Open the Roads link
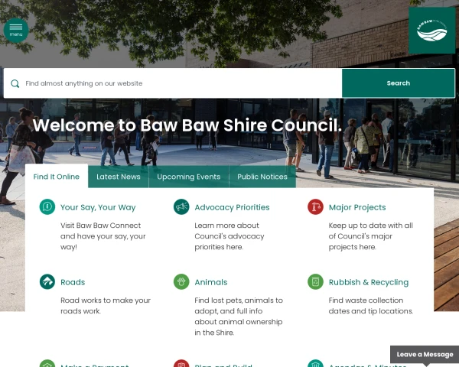This screenshot has height=367, width=459. pos(73,282)
